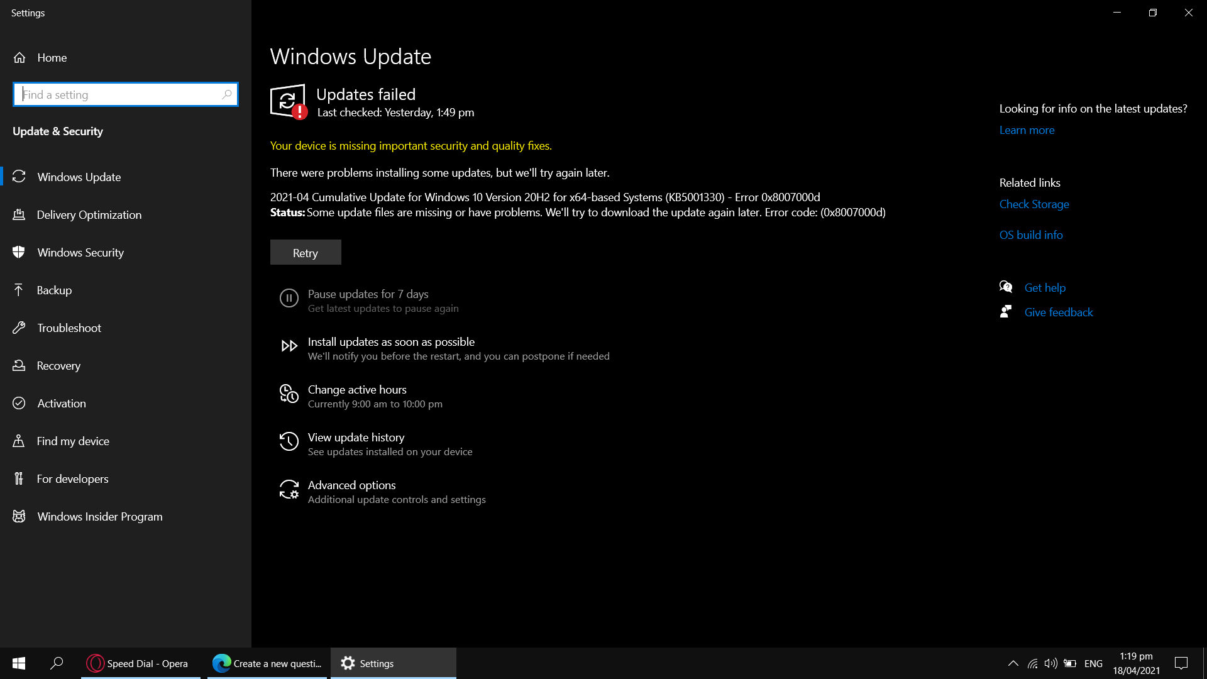Click the Delivery Optimization sidebar icon

point(19,214)
